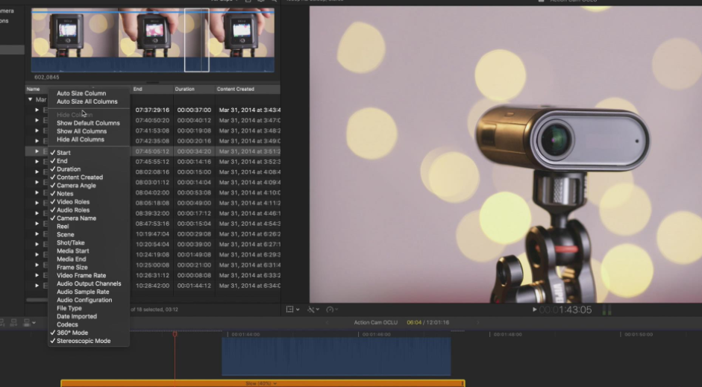Select Show Default Columns
Viewport: 702px width, 387px height.
(89, 123)
